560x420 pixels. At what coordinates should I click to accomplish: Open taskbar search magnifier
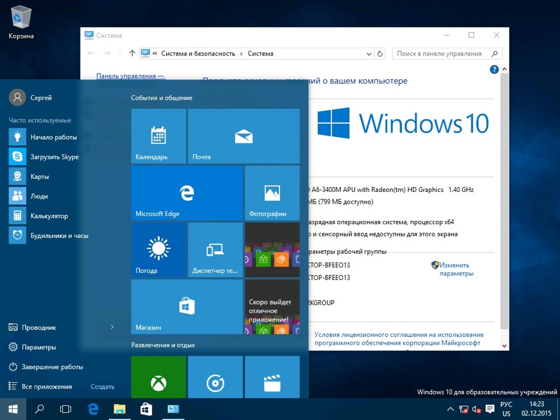coord(39,409)
